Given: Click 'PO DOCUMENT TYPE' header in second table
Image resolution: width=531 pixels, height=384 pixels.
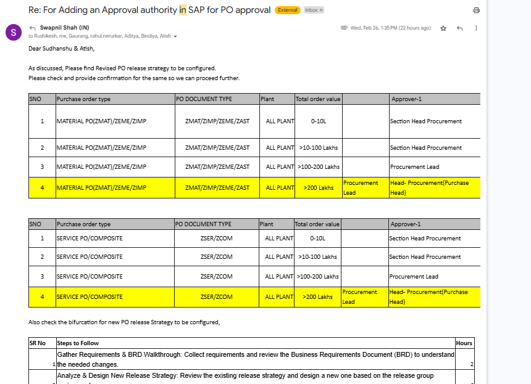Looking at the screenshot, I should [203, 224].
